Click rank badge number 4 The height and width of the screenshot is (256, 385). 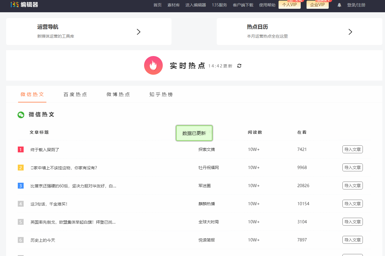[21, 204]
